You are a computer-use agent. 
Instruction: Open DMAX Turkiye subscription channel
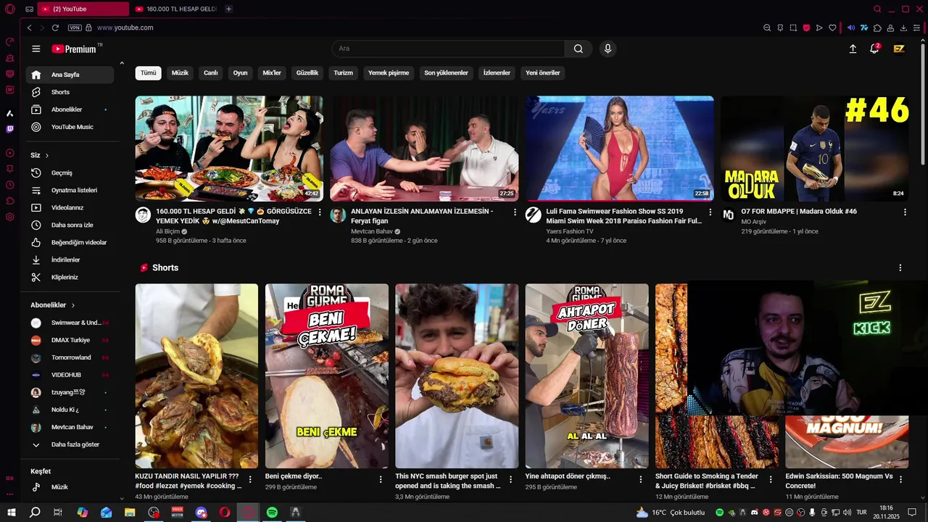tap(70, 340)
